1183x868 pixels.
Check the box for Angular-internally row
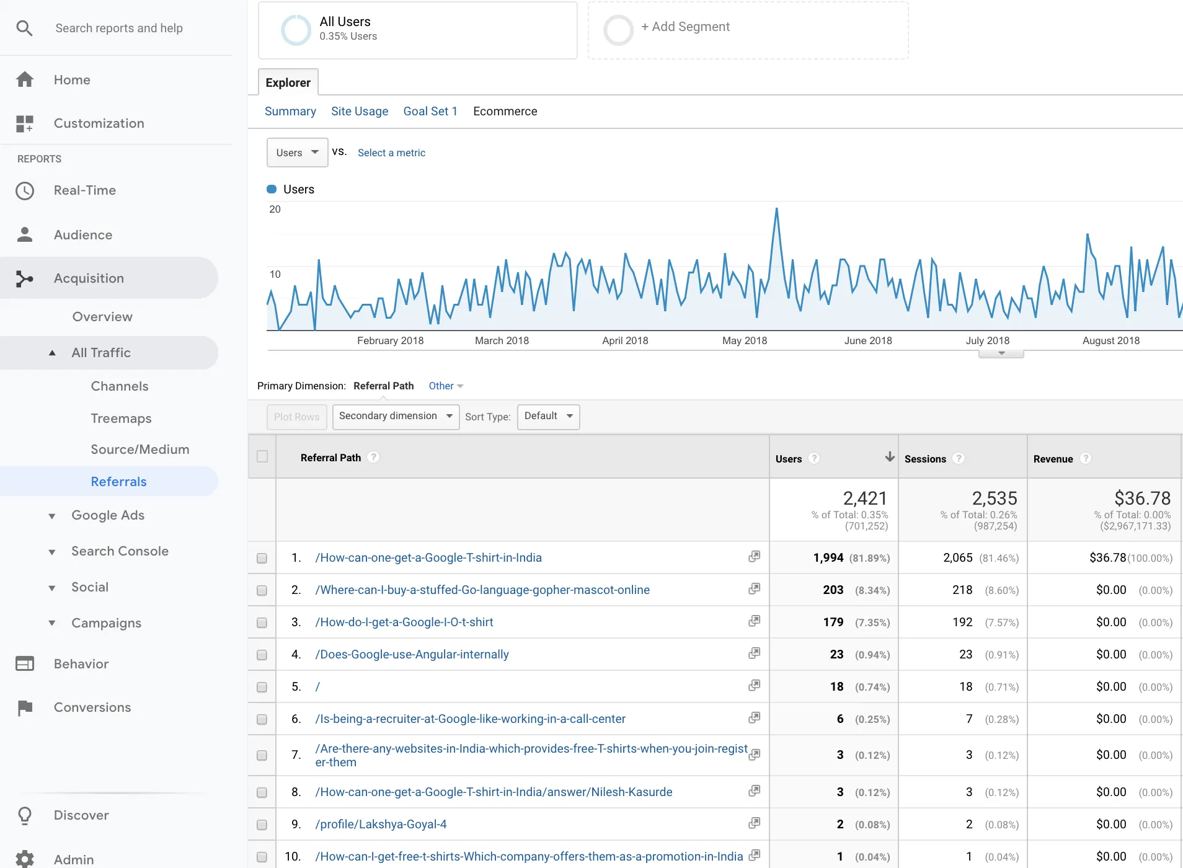(262, 655)
